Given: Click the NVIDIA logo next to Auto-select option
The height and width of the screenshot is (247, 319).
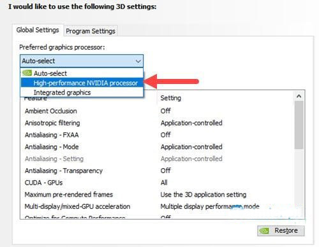Looking at the screenshot, I should coord(27,73).
